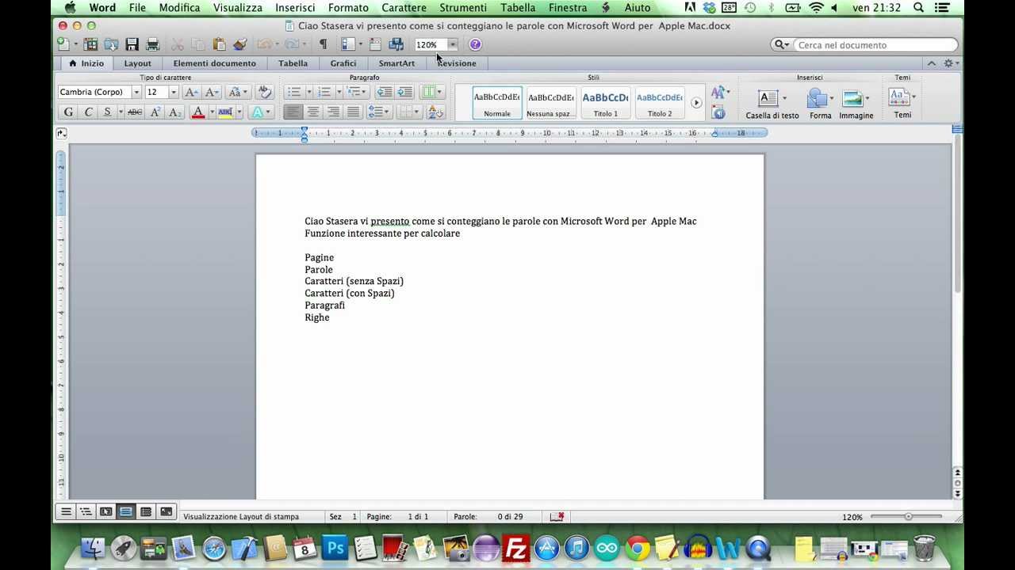The width and height of the screenshot is (1015, 570).
Task: Open the Strumenti menu
Action: tap(463, 8)
